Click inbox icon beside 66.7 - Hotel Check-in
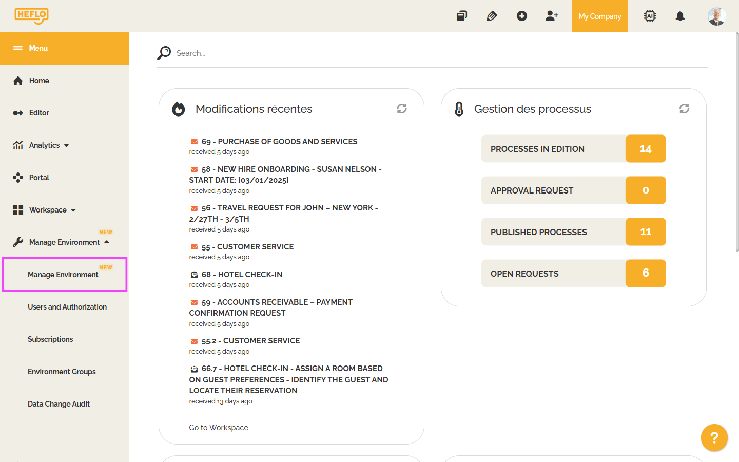This screenshot has width=739, height=462. [194, 369]
